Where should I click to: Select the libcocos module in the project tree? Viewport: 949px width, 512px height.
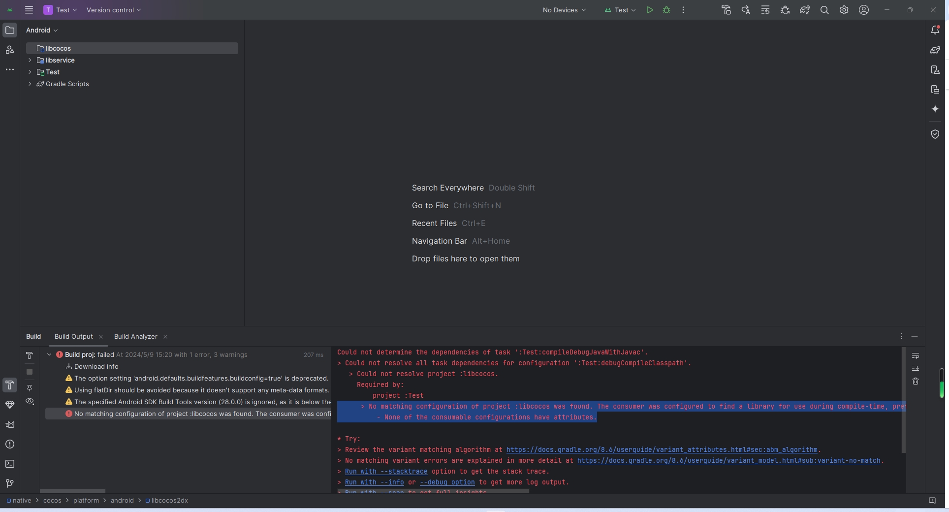pyautogui.click(x=132, y=48)
